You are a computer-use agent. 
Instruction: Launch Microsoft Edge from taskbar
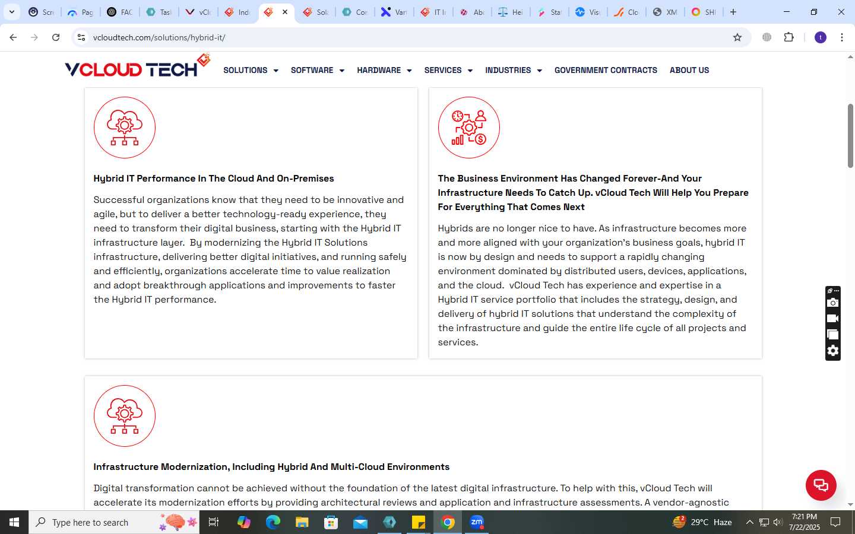(273, 522)
